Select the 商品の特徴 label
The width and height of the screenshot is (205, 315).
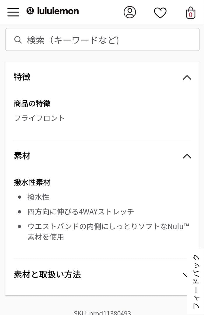[32, 103]
